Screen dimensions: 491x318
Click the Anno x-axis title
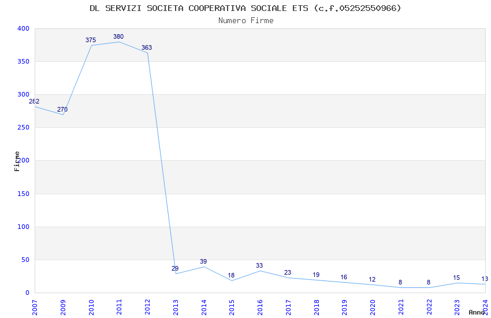click(477, 312)
